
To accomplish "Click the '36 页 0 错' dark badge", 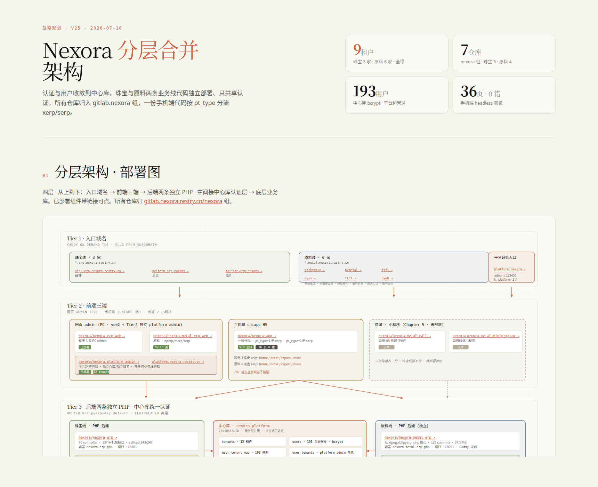I will coord(267,347).
